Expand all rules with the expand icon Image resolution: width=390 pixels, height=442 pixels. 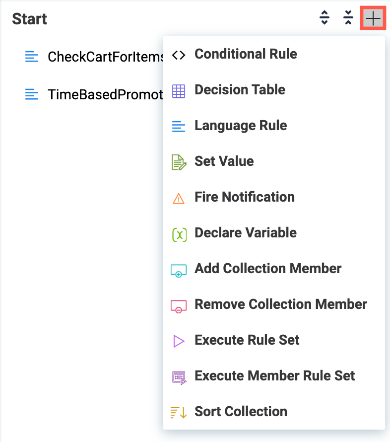(x=324, y=18)
